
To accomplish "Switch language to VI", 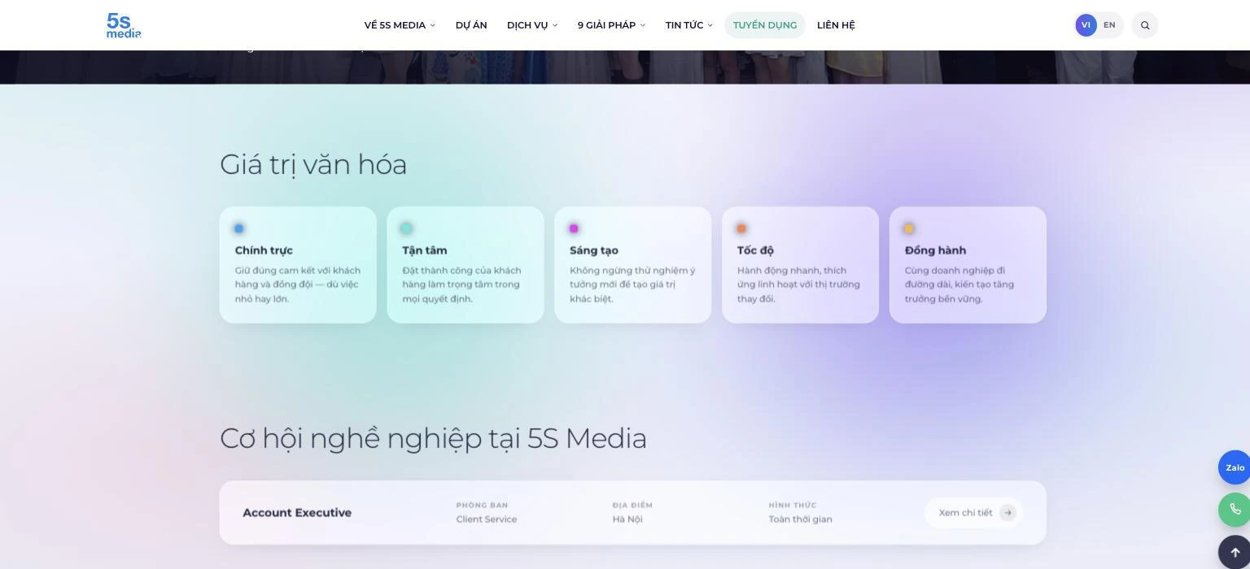I will point(1086,25).
